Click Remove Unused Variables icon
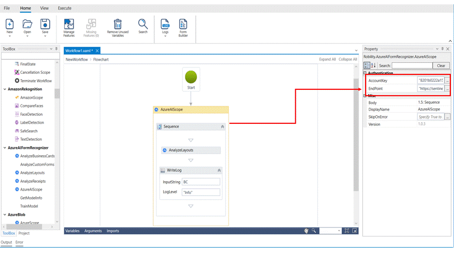The width and height of the screenshot is (454, 255). (118, 24)
